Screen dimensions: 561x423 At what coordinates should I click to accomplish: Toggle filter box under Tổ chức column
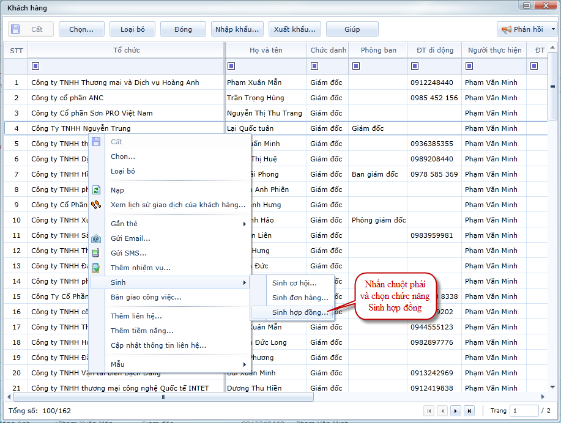tap(35, 66)
